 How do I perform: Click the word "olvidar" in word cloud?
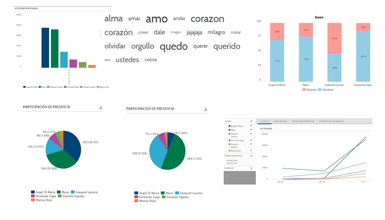(x=115, y=46)
